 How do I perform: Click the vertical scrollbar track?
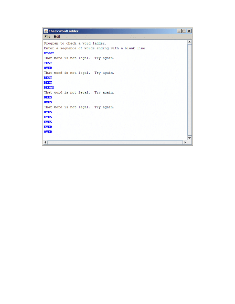189,90
